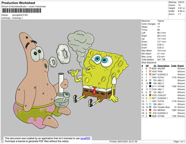This screenshot has width=186, height=144.
Task: Click the 'Stop Sequence:' heading
Action: (149, 63)
